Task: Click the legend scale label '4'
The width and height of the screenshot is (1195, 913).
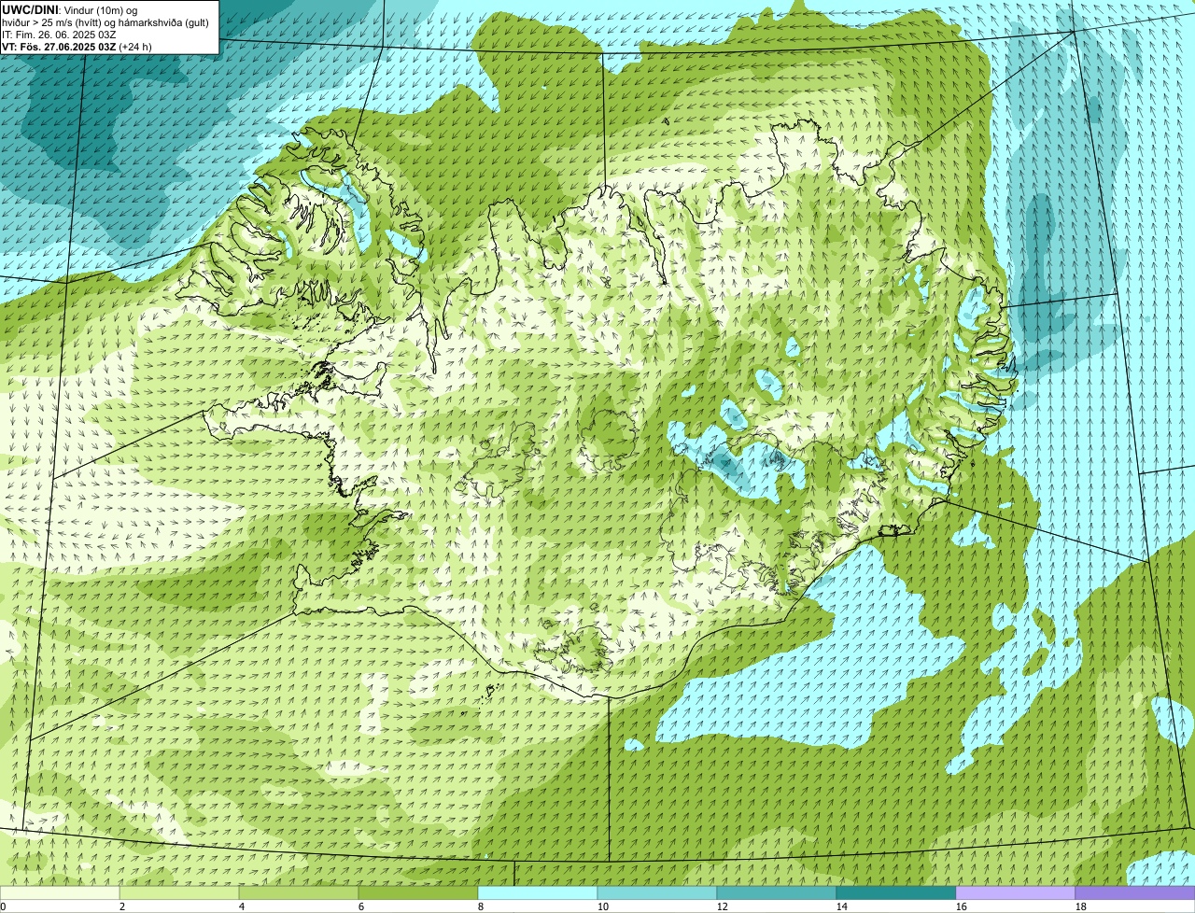Action: [242, 906]
